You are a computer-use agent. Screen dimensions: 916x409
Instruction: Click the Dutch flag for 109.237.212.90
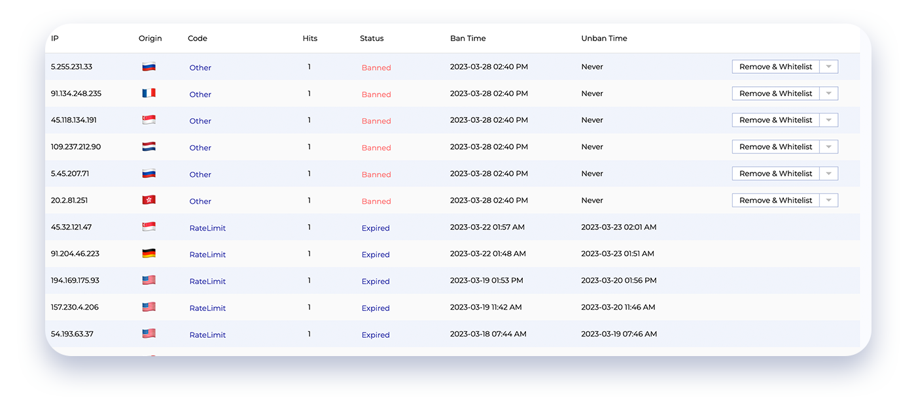pyautogui.click(x=149, y=146)
